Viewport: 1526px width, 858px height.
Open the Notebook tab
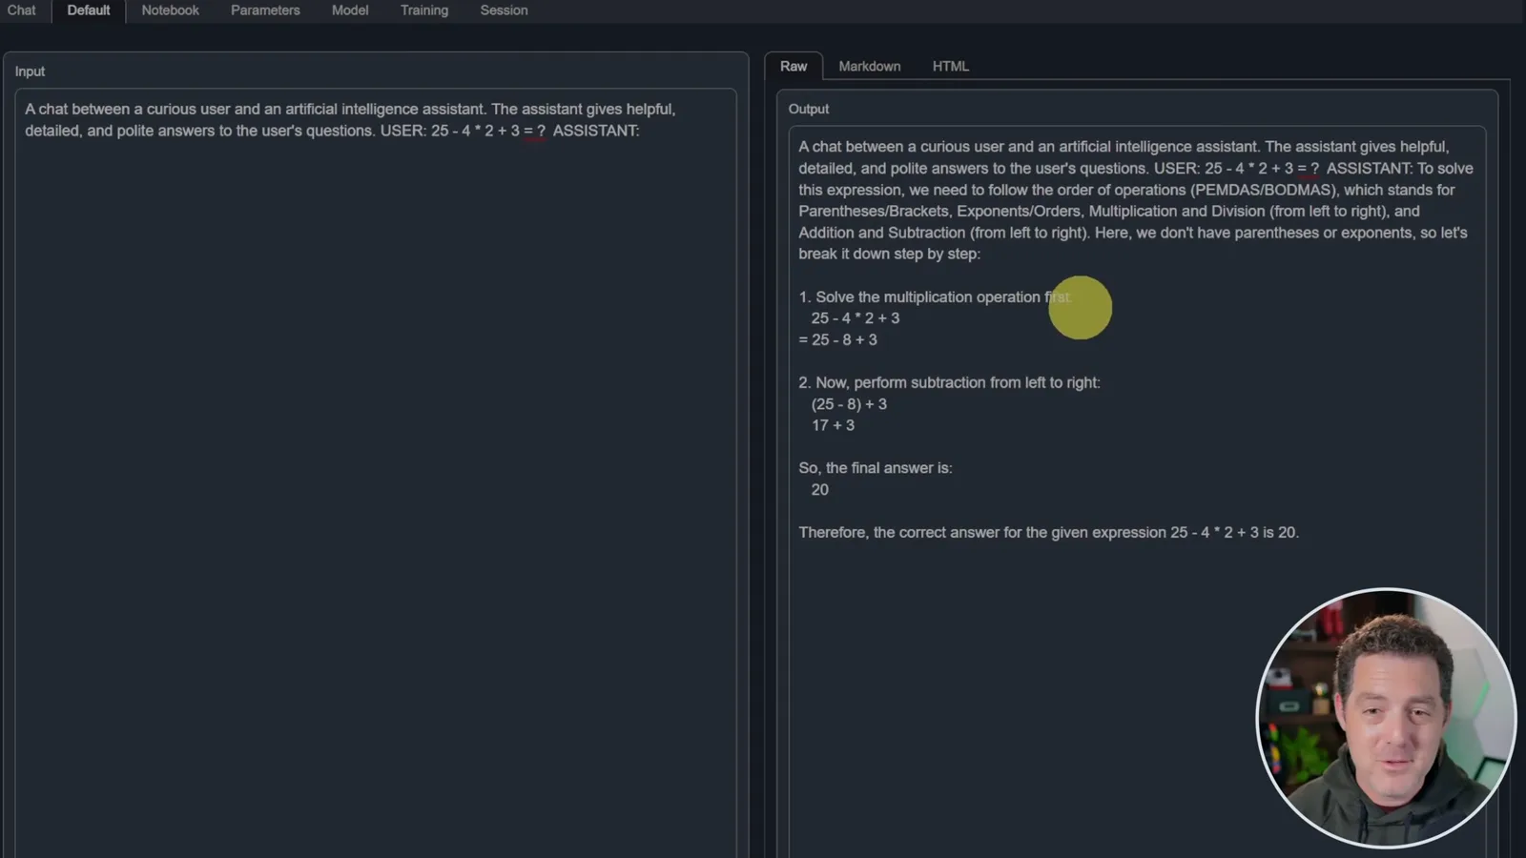tap(171, 10)
